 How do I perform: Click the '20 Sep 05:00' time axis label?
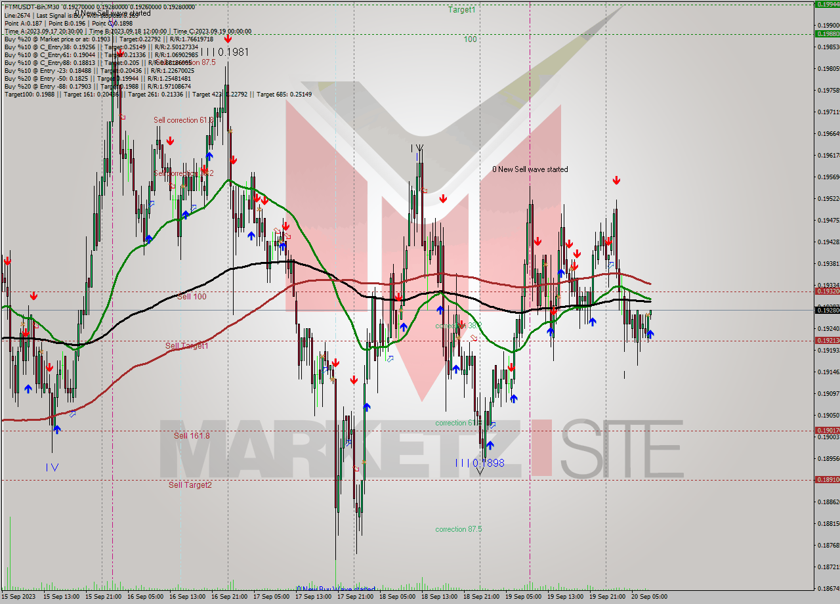click(649, 597)
